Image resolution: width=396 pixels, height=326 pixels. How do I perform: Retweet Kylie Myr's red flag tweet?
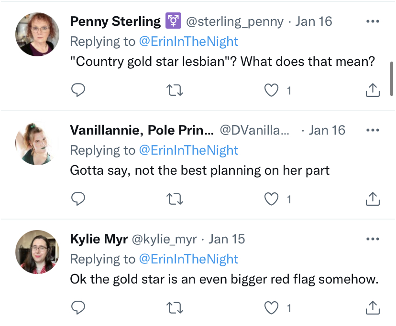[177, 308]
